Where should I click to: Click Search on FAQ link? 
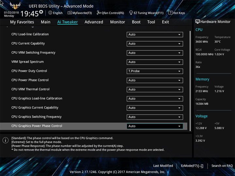[222, 166]
